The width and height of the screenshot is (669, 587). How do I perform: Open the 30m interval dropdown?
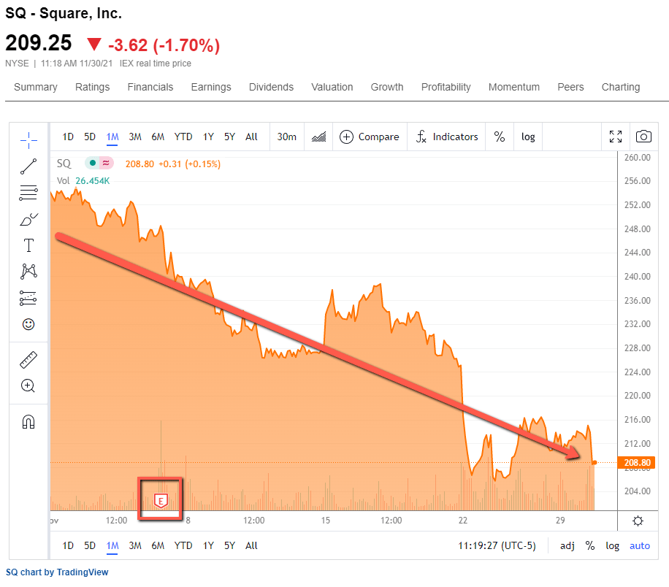(x=286, y=137)
